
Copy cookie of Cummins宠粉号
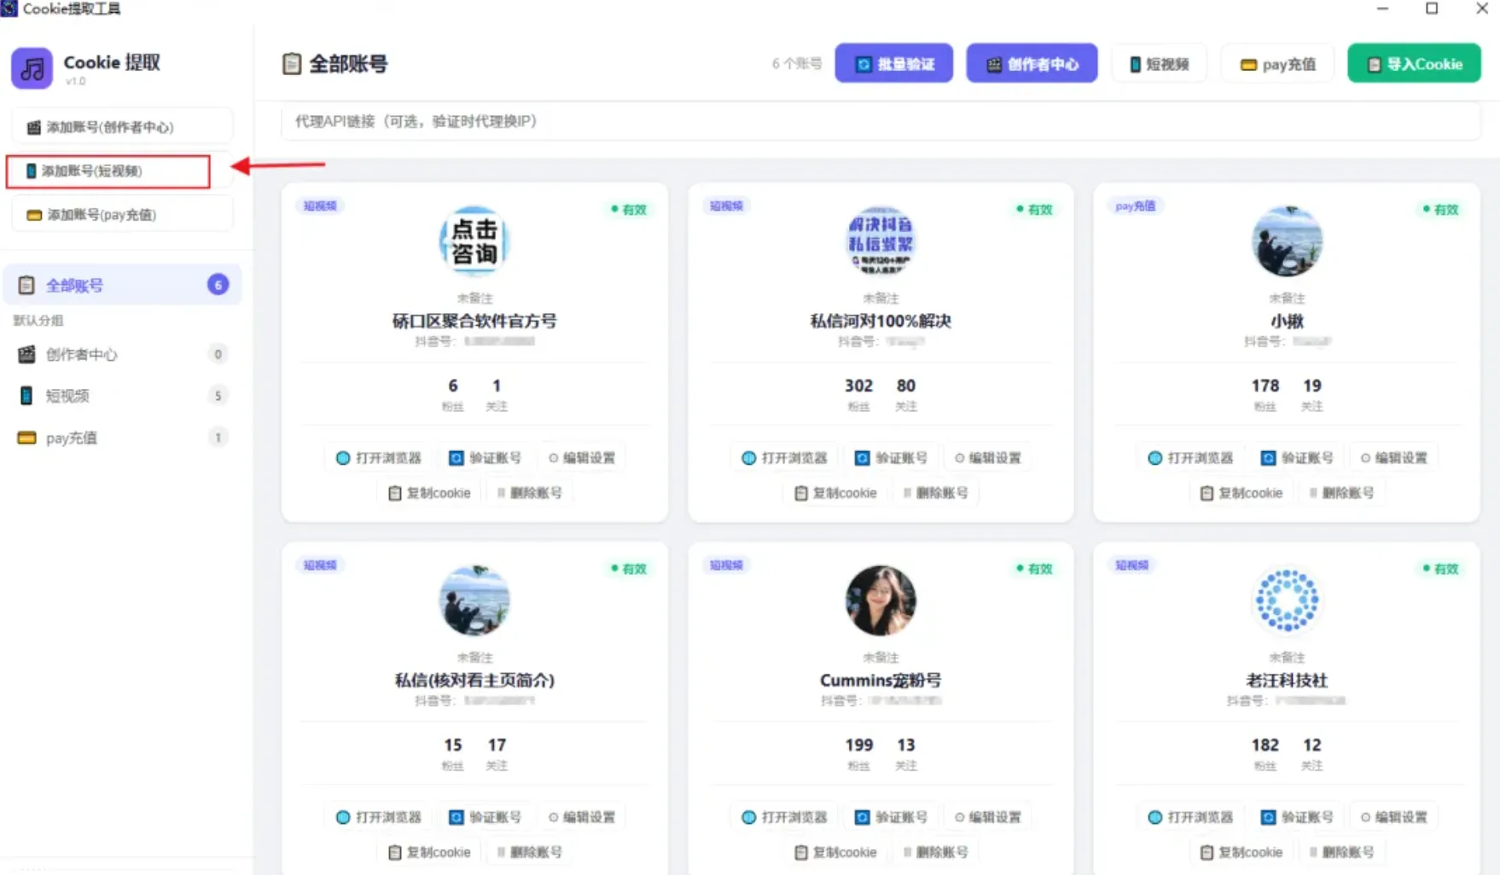[835, 852]
